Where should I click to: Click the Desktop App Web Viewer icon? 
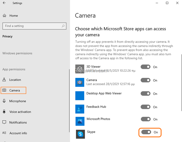point(80,96)
